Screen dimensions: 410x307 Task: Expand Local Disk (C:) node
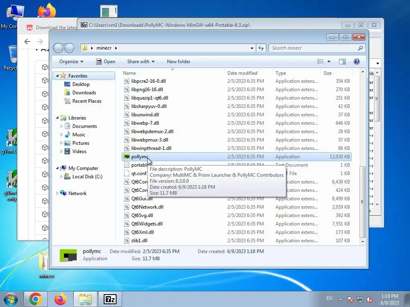click(x=61, y=177)
